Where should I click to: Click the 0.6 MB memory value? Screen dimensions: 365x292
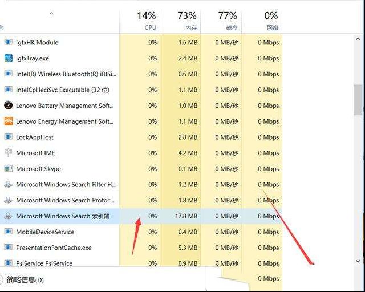click(x=188, y=74)
